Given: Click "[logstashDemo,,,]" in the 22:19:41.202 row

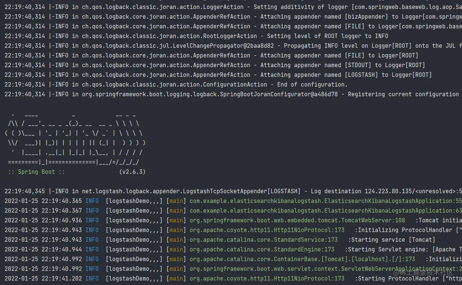Looking at the screenshot, I should (134, 278).
